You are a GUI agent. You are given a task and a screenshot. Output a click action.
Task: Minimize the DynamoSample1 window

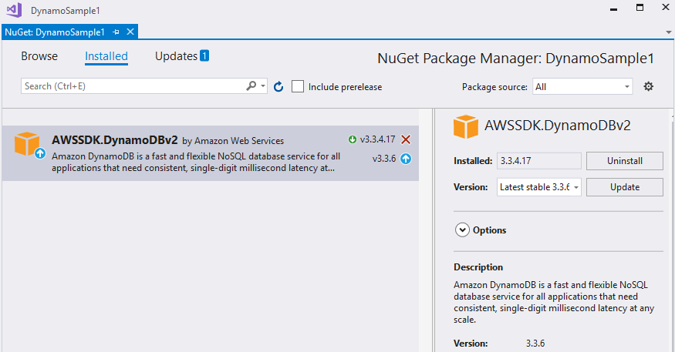point(614,9)
